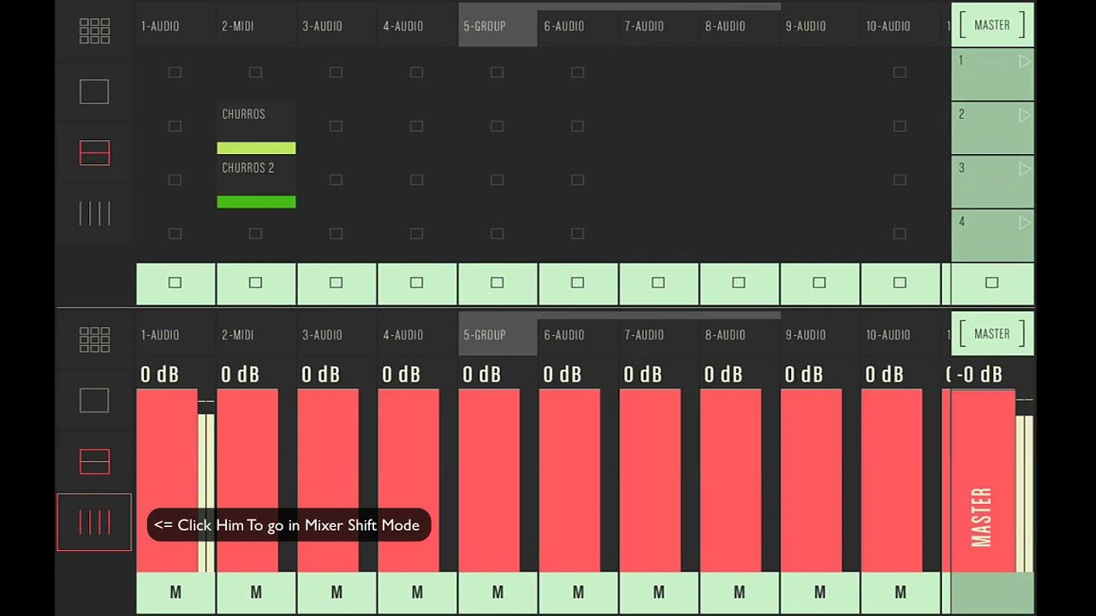Screen dimensions: 1096x616
Task: Click 7-AUDIO volume fader
Action: point(650,480)
